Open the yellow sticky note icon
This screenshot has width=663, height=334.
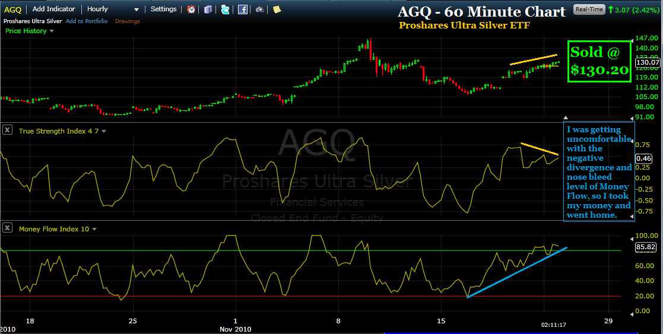click(x=277, y=9)
